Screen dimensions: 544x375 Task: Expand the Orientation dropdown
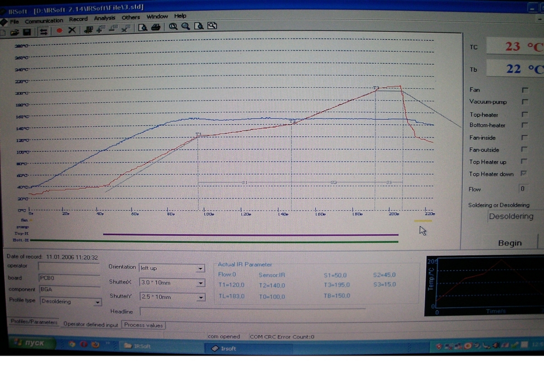coord(200,269)
